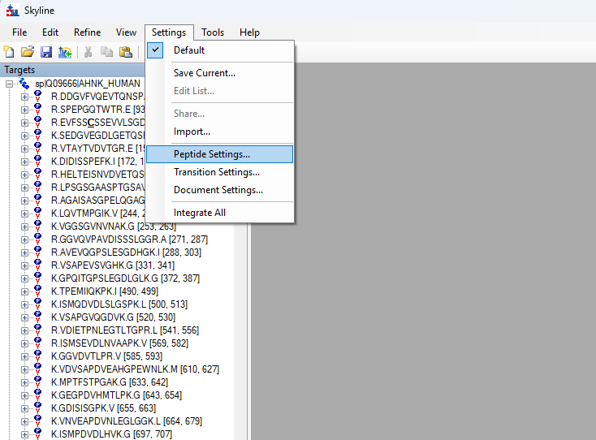Click the Paste clipboard toolbar icon
This screenshot has height=440, width=596.
pos(126,52)
